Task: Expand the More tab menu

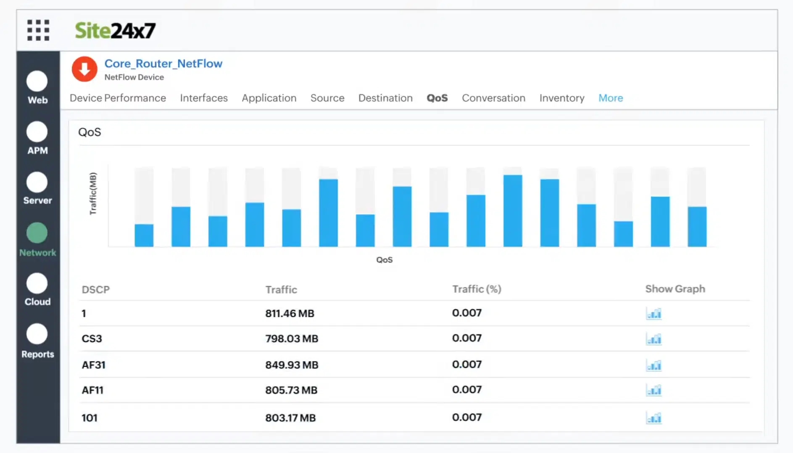Action: point(611,98)
